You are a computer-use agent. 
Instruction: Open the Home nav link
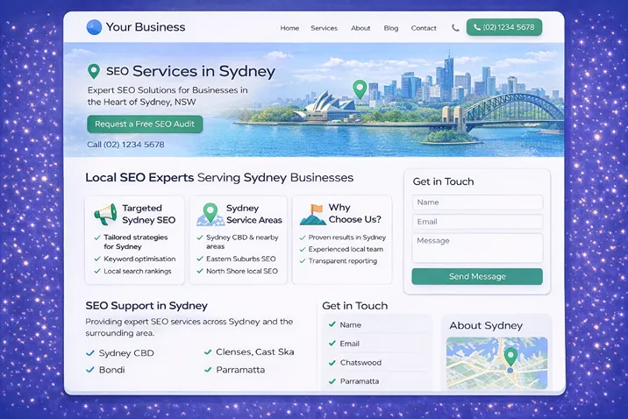coord(289,28)
